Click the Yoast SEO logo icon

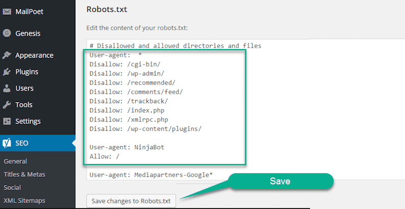(x=7, y=143)
